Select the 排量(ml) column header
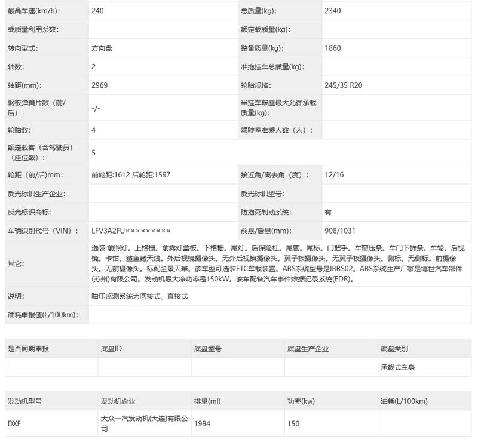 pyautogui.click(x=207, y=401)
